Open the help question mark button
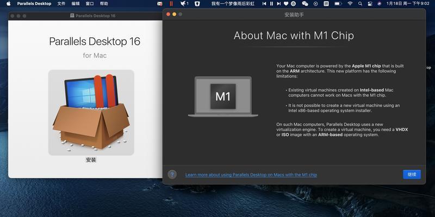 tap(172, 174)
